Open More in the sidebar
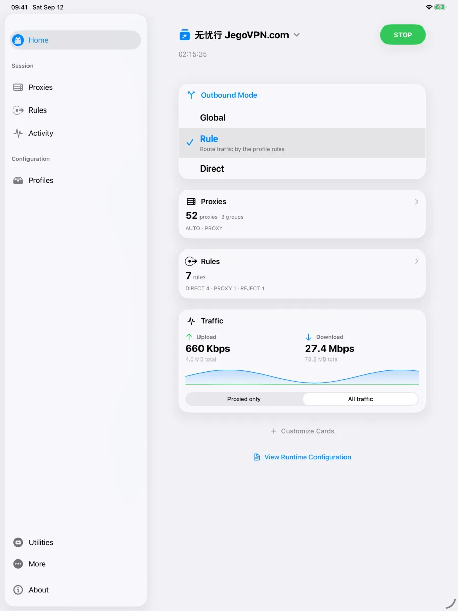The width and height of the screenshot is (458, 611). coord(75,564)
